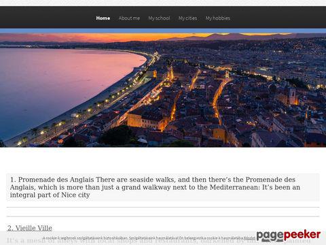Image resolution: width=326 pixels, height=245 pixels.
Task: Click the second divider above Vieille Ville
Action: click(x=163, y=216)
